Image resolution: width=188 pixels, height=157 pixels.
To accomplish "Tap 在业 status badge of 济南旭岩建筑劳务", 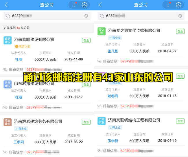I will point(86,122).
